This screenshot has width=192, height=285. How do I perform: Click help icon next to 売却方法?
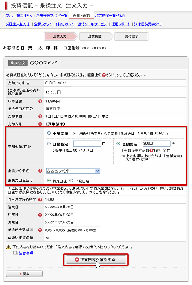click(x=40, y=124)
